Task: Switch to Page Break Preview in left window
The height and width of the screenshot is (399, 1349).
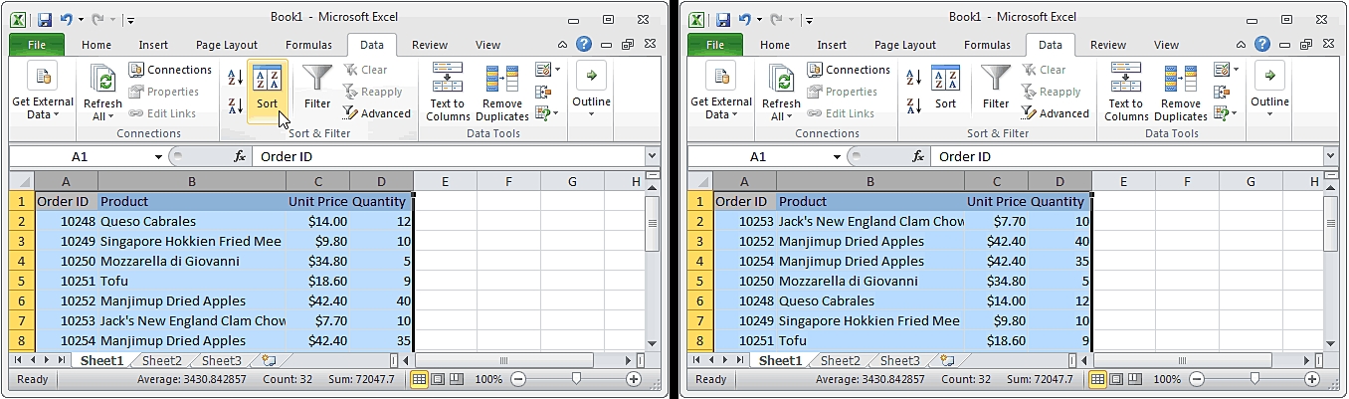Action: tap(456, 379)
